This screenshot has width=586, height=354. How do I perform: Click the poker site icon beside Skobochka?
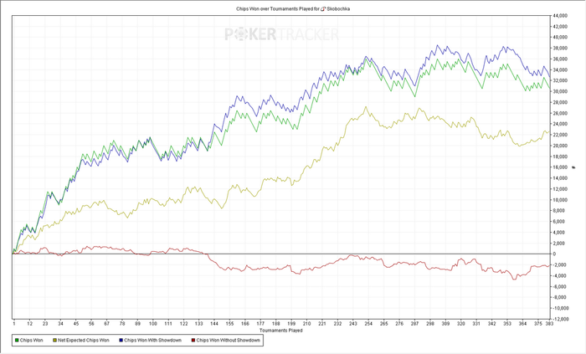pos(323,8)
